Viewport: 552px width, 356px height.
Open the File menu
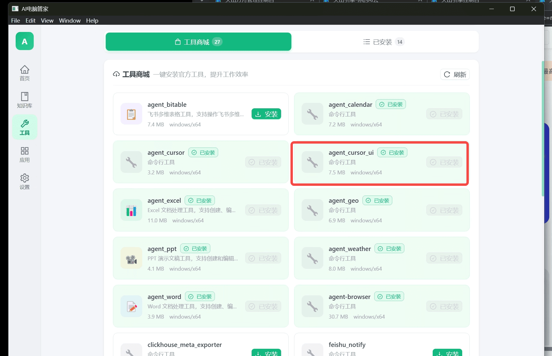point(15,21)
